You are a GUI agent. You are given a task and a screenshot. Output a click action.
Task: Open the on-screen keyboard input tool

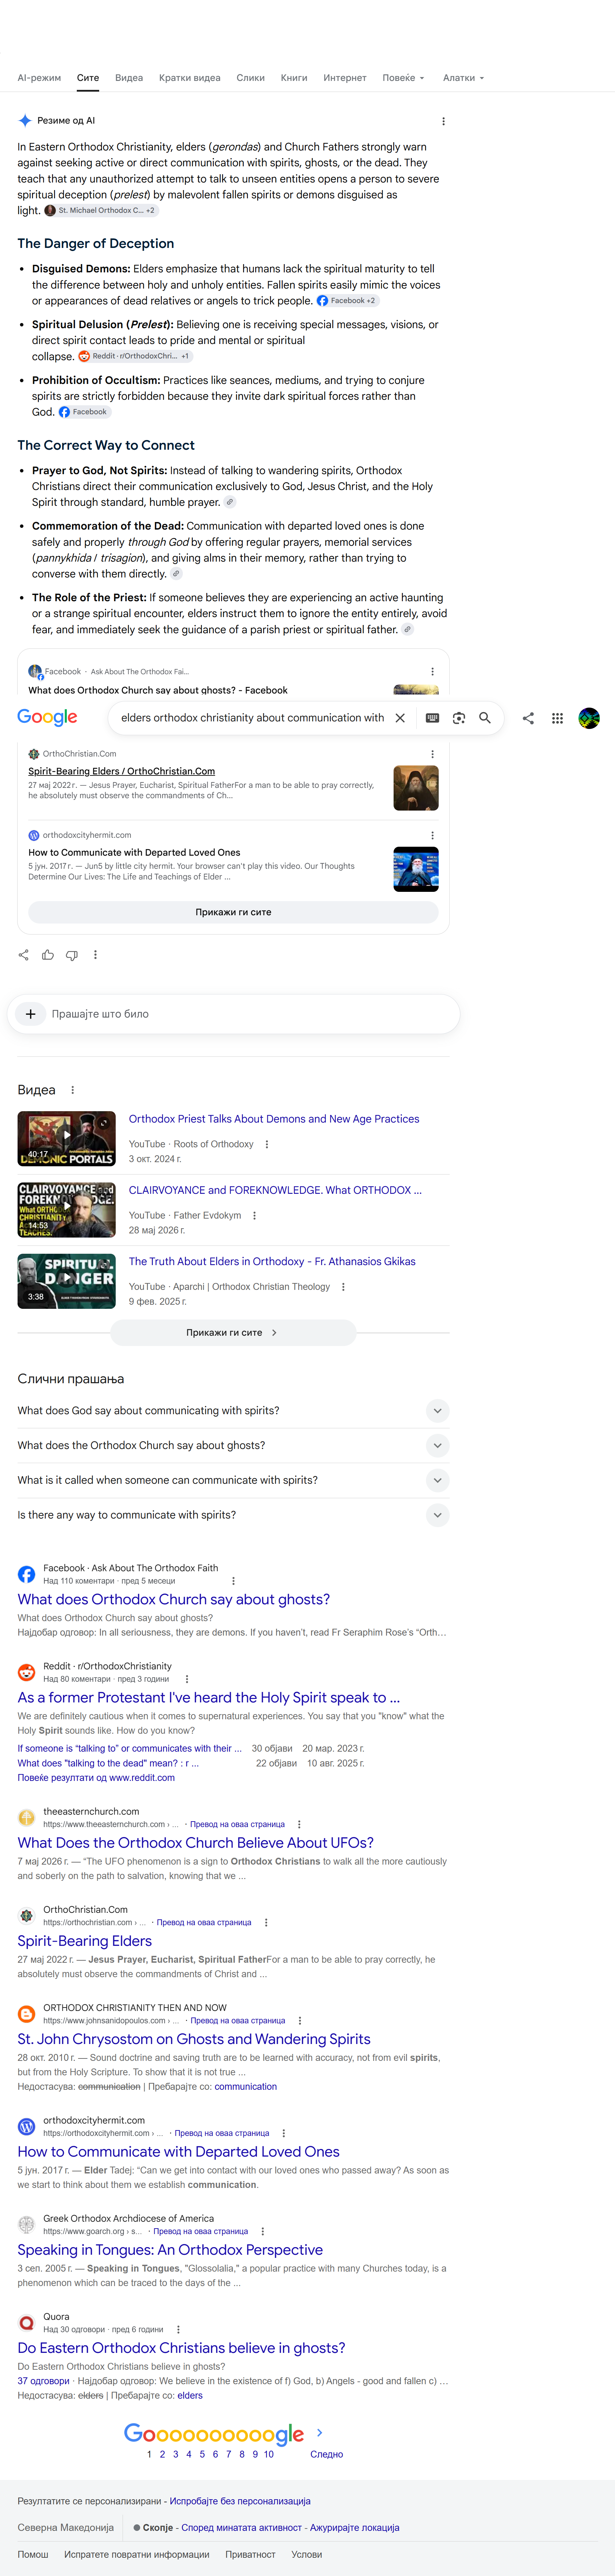pos(433,718)
